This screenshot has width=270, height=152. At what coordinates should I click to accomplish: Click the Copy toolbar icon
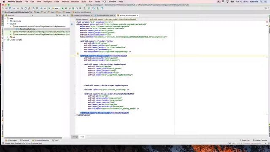[x=26, y=8]
